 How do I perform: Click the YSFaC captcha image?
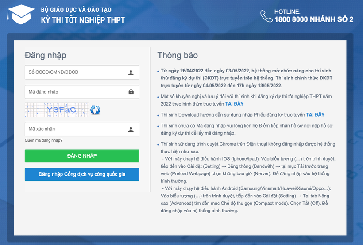(x=56, y=109)
